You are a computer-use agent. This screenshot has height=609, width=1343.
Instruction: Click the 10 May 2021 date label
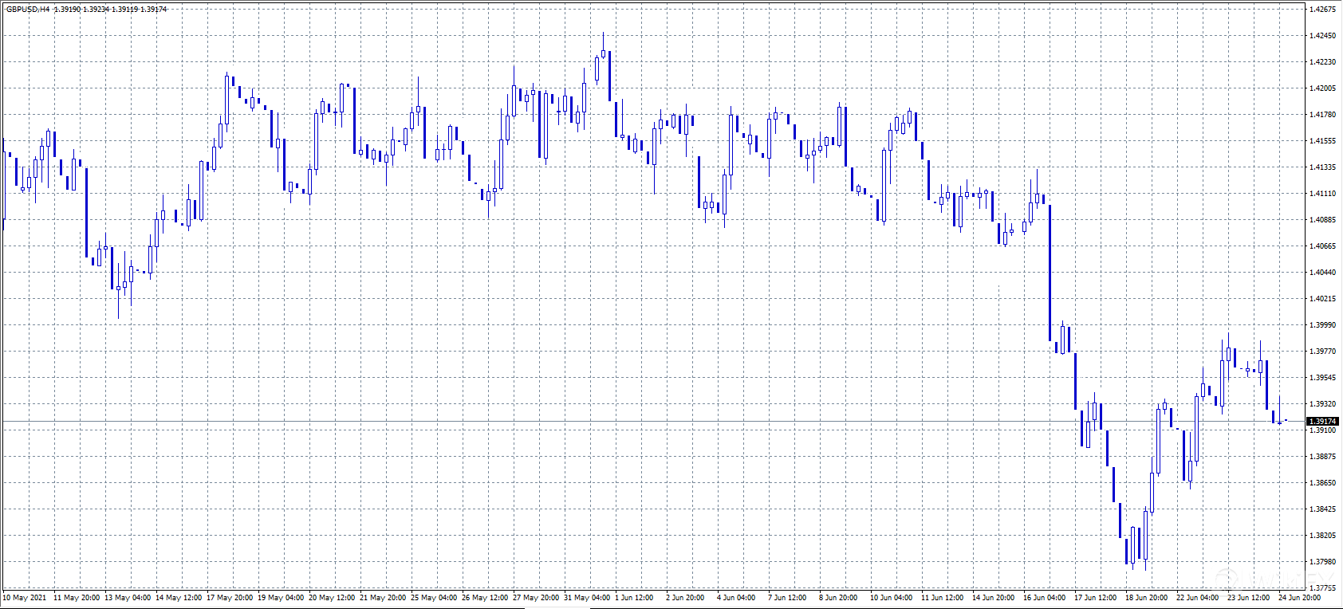pos(25,597)
